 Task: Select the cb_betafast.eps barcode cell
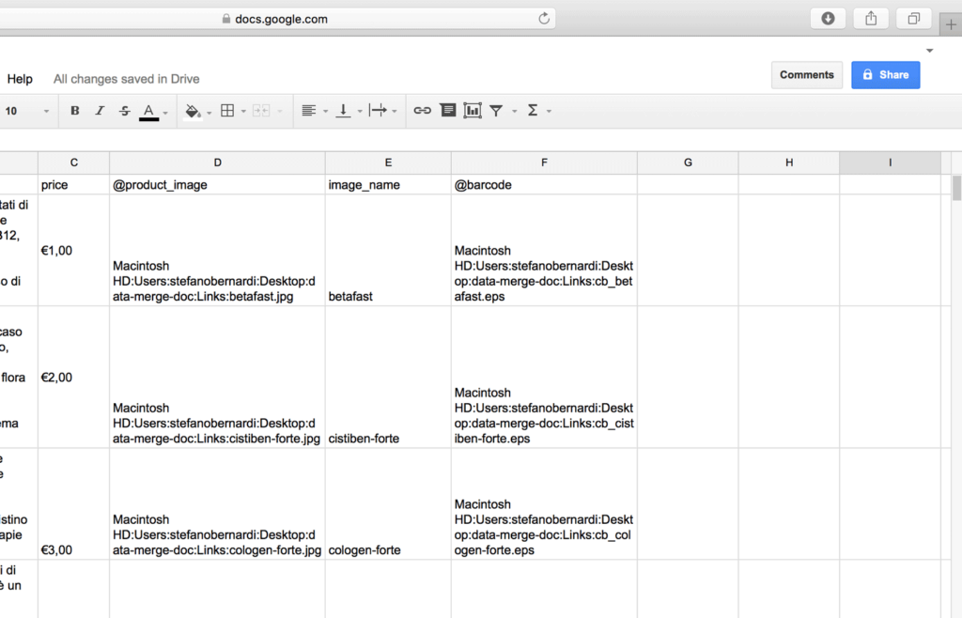click(544, 250)
